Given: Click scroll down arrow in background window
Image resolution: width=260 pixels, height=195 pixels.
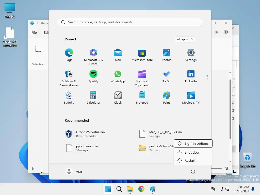Looking at the screenshot, I should (x=230, y=161).
